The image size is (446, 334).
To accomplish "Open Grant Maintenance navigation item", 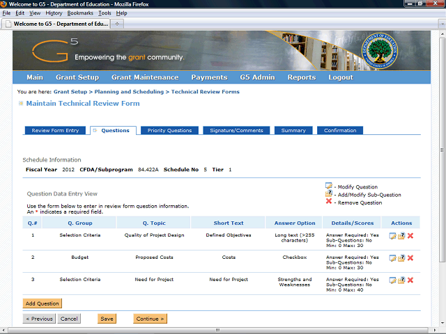I will click(x=145, y=77).
